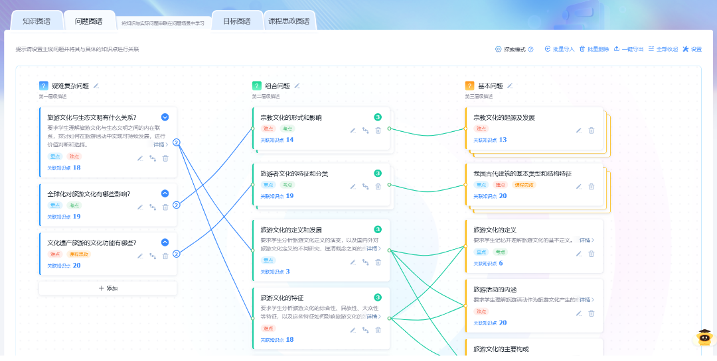Open the robot assistant icon
717x361 pixels.
pos(702,338)
